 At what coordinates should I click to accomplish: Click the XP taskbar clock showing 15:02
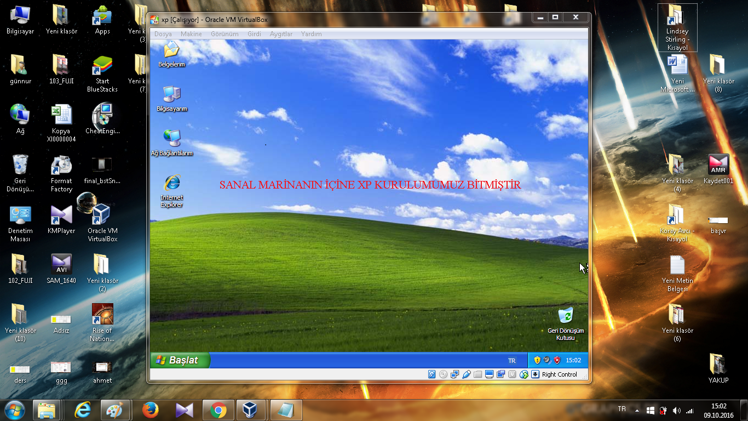coord(573,360)
